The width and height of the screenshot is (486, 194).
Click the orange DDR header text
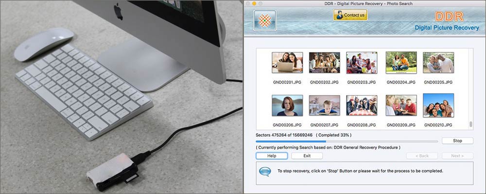pos(449,16)
